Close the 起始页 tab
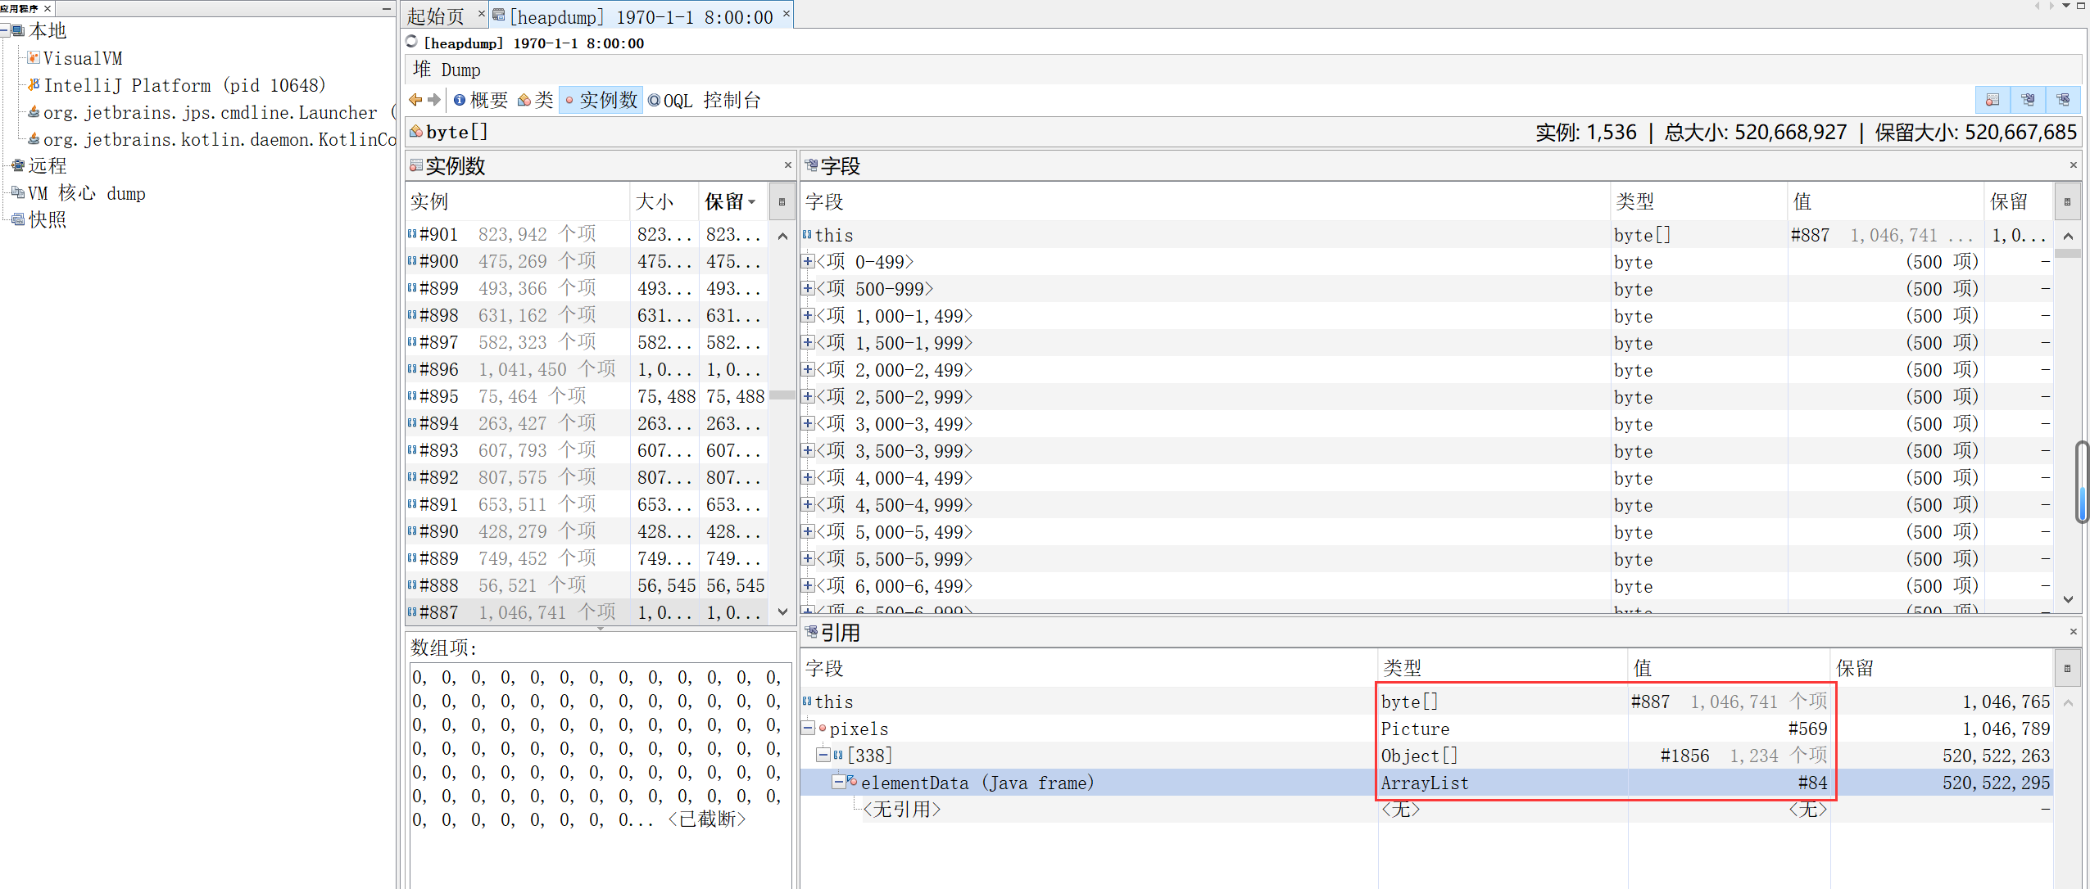 (x=481, y=13)
